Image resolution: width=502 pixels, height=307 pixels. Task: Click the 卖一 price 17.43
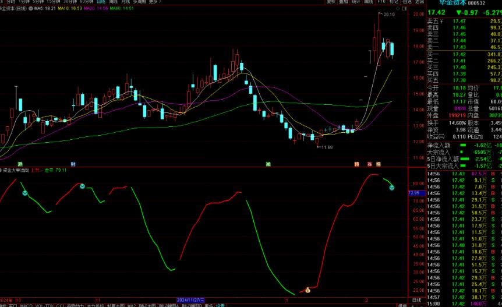[x=459, y=47]
